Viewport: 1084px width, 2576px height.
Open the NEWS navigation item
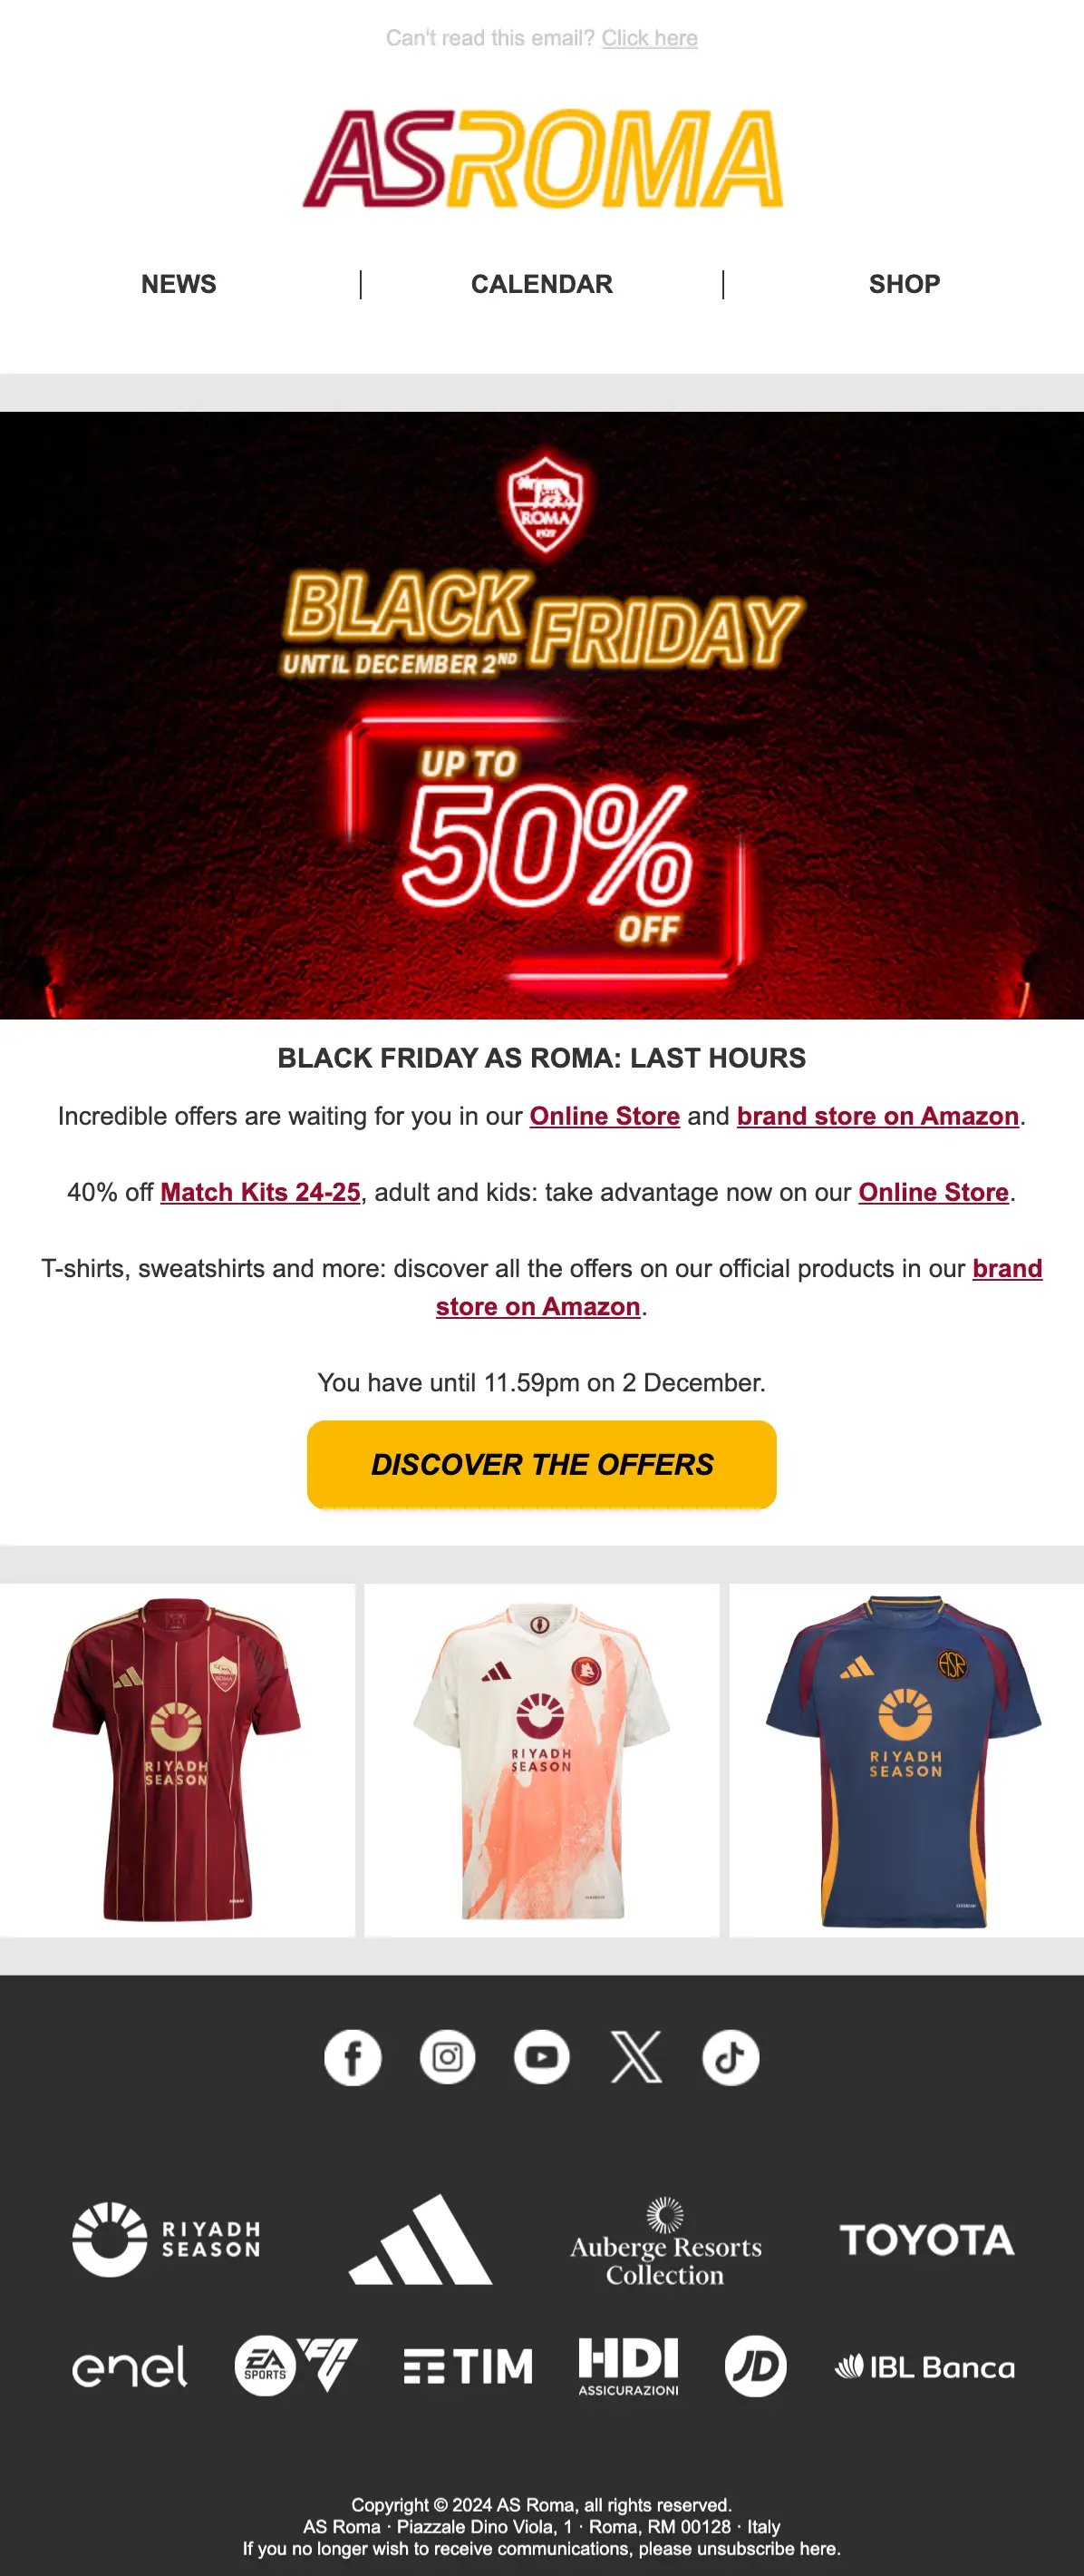(x=179, y=284)
